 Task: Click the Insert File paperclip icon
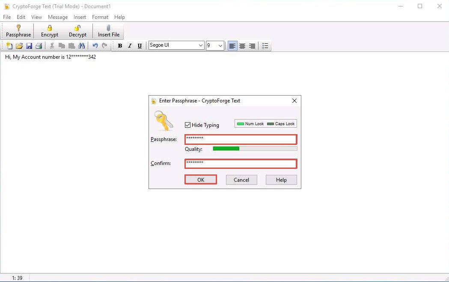point(109,28)
